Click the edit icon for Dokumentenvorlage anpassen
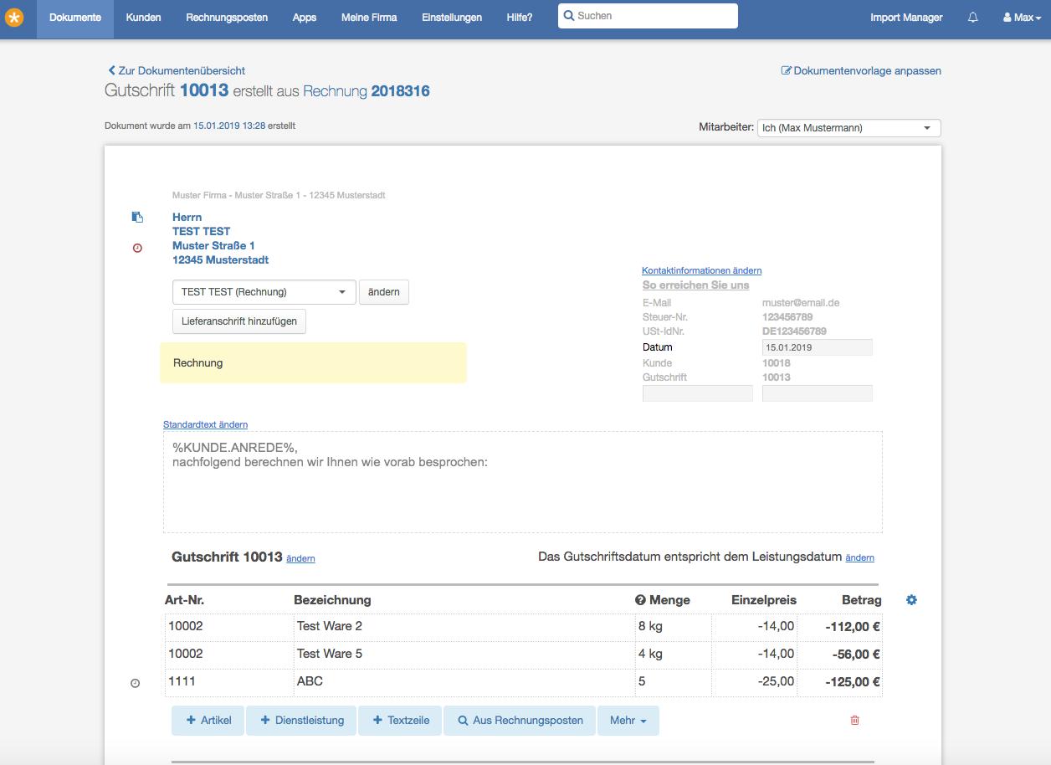This screenshot has height=765, width=1051. point(786,71)
